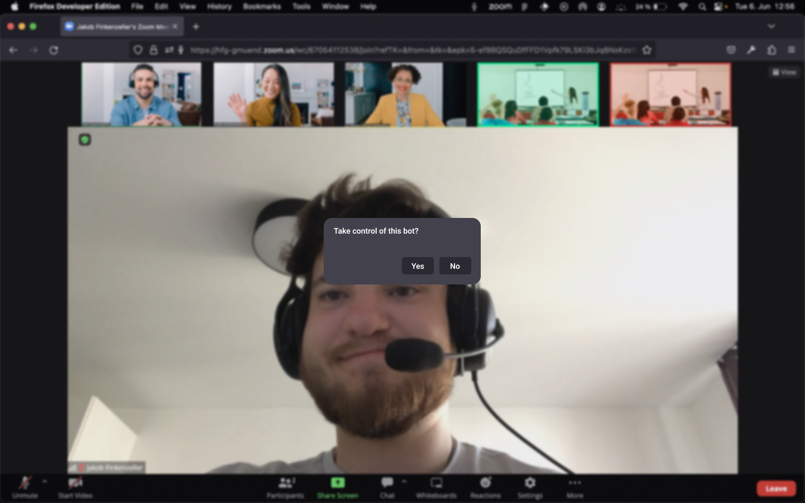
Task: Click the date and time in menu bar
Action: (765, 7)
